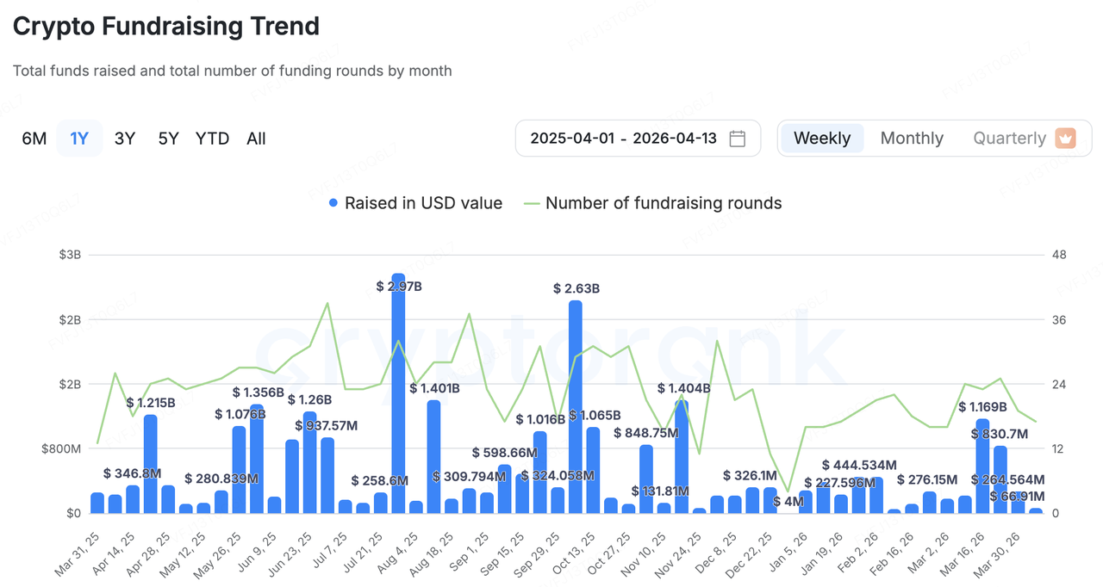The image size is (1103, 587).
Task: Click the $1.404B bar in November
Action: point(682,456)
